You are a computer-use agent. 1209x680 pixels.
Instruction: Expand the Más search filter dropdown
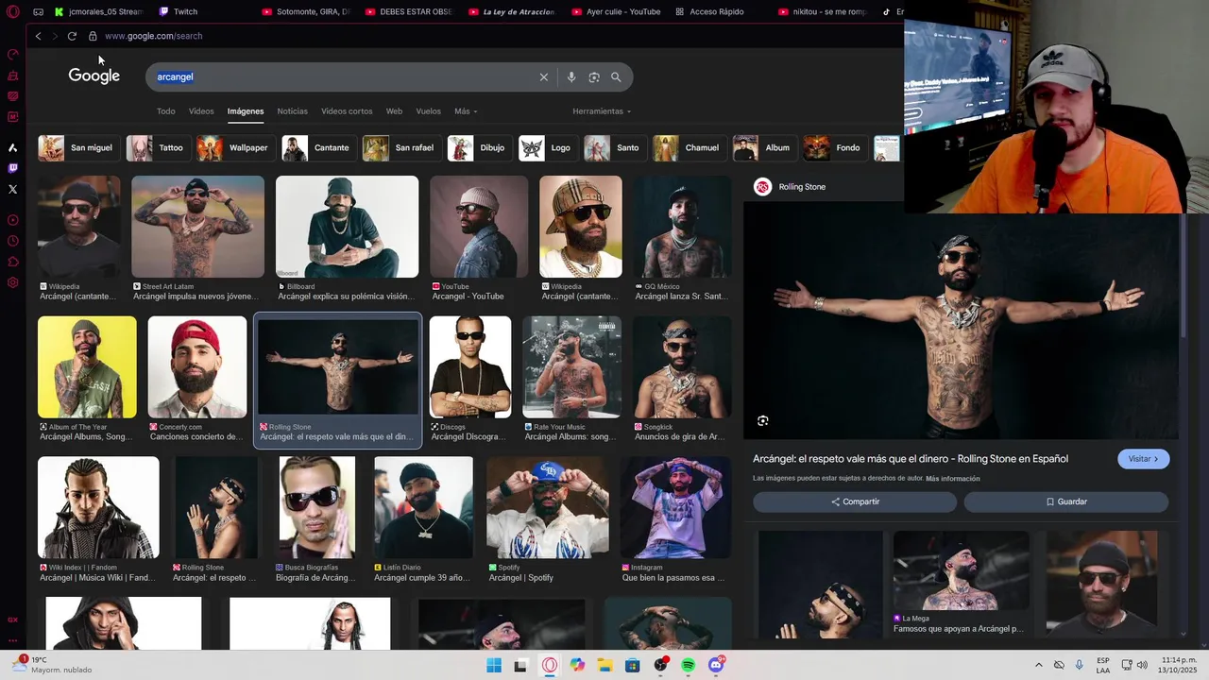(466, 111)
